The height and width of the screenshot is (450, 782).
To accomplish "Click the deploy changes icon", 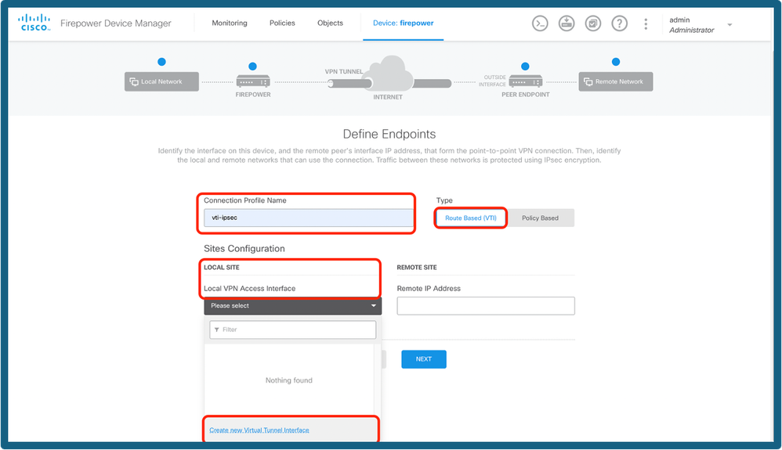I will [566, 23].
